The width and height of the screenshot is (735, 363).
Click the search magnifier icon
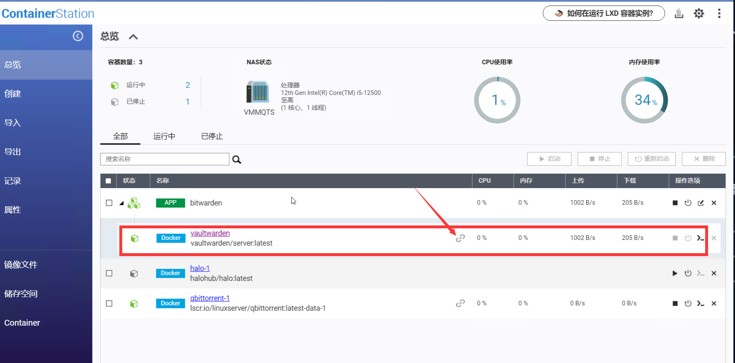[237, 160]
